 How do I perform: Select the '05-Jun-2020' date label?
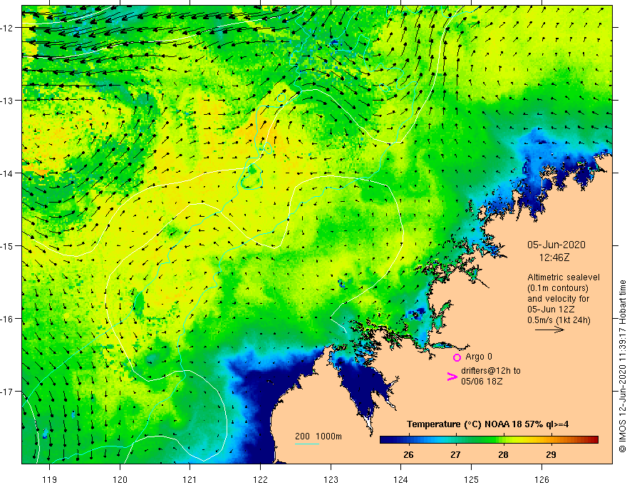pos(556,245)
